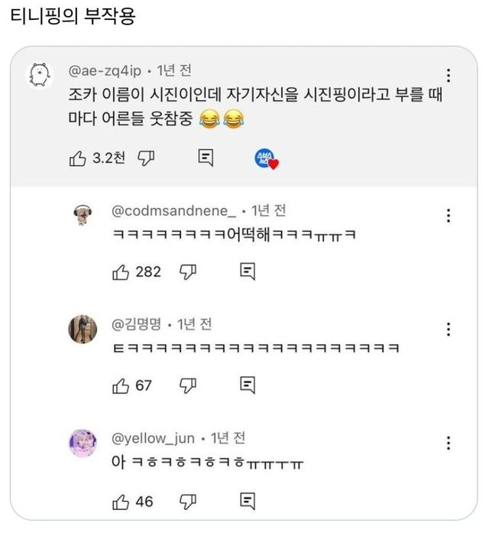This screenshot has height=533, width=489.
Task: Click the @김명명 profile picture
Action: [83, 330]
